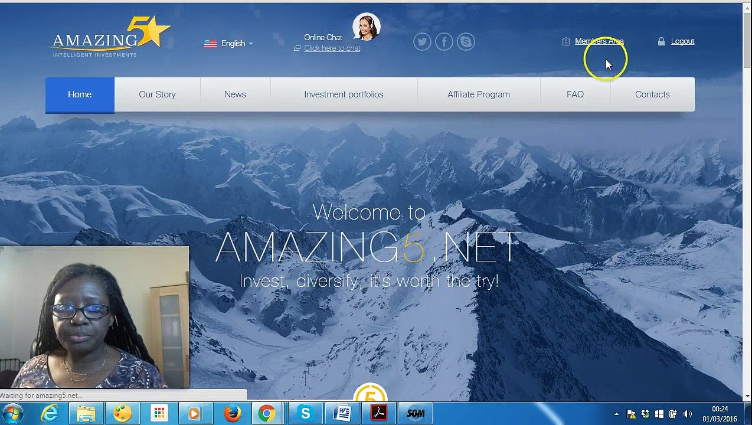This screenshot has height=425, width=752.
Task: Open the Twitter social icon
Action: pyautogui.click(x=422, y=42)
